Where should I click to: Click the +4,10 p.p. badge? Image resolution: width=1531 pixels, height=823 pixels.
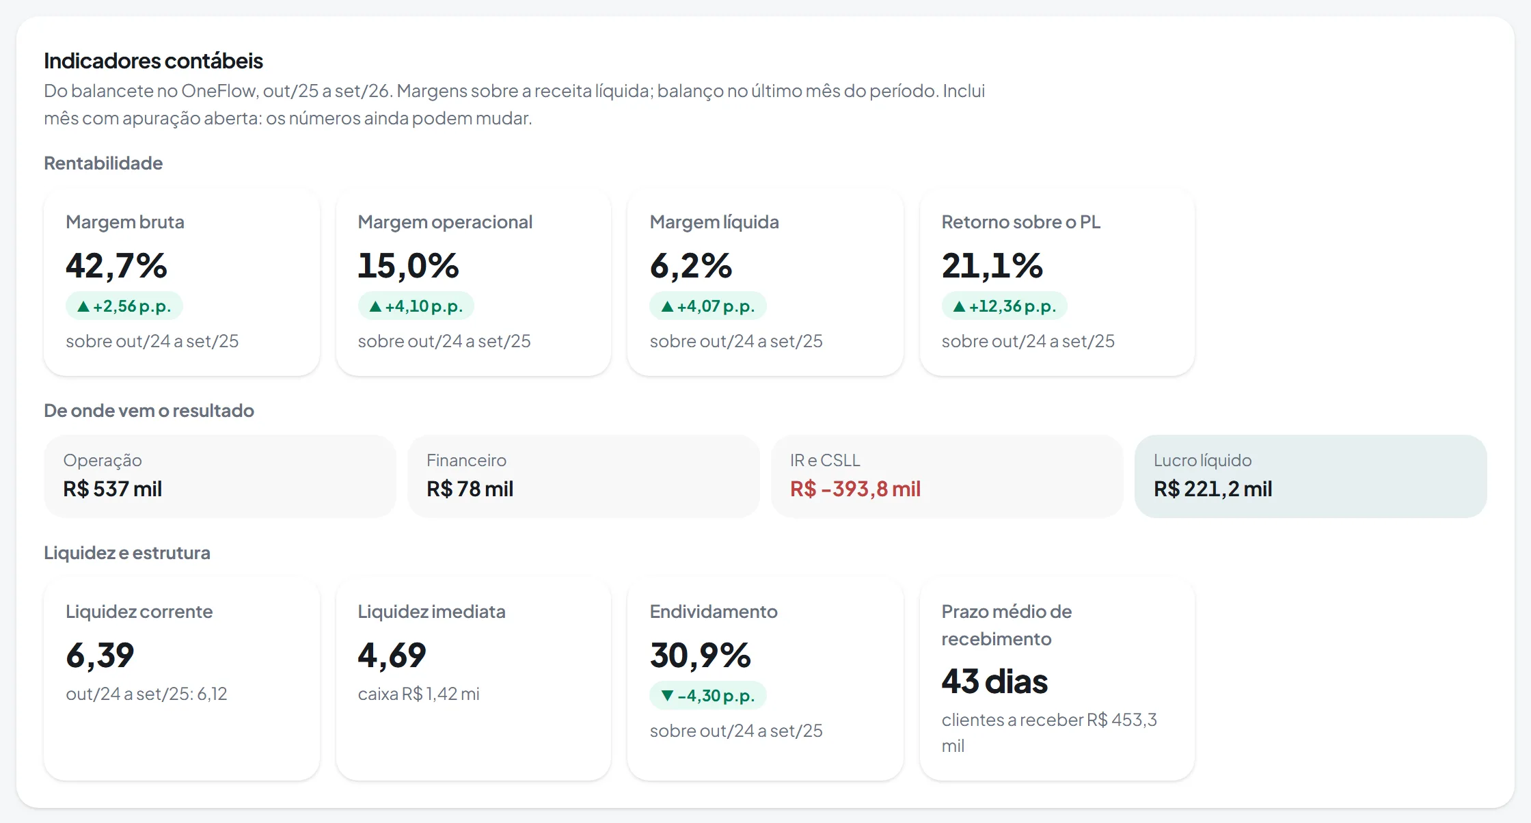[416, 306]
